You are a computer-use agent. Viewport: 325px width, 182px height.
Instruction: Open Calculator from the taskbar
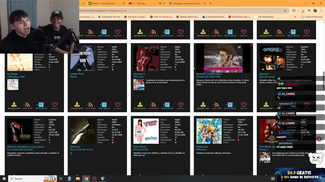69,179
